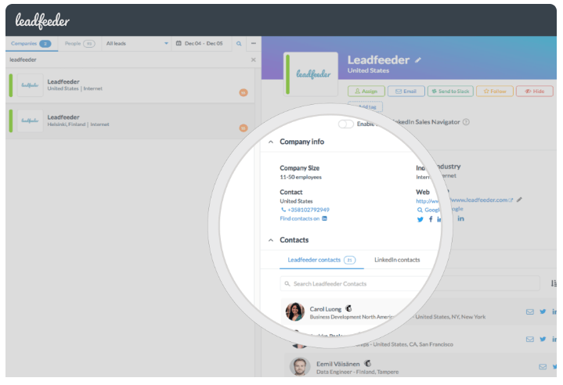Click the leadfeeder search text field

tap(128, 59)
